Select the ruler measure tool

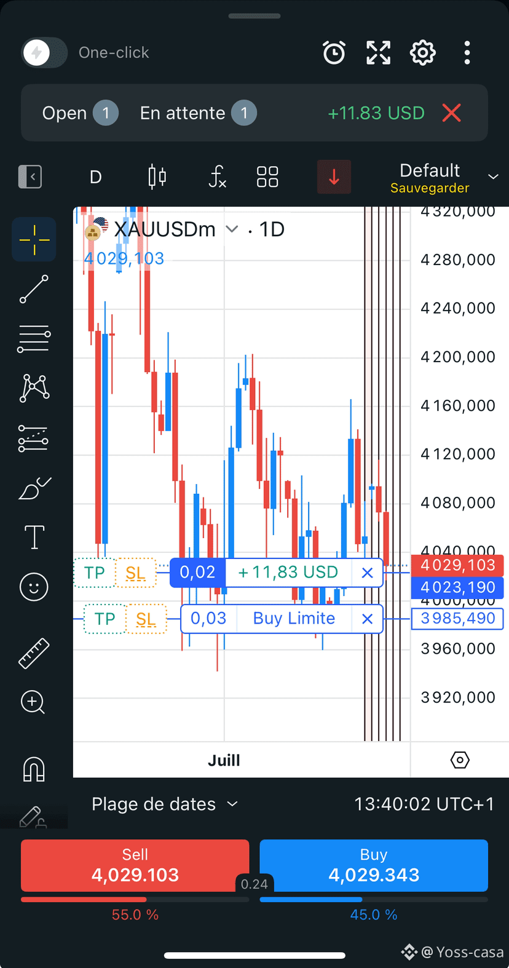[x=34, y=653]
